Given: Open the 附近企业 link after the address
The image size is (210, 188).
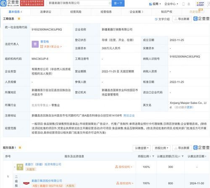Looking at the screenshot, I should [x=129, y=115].
